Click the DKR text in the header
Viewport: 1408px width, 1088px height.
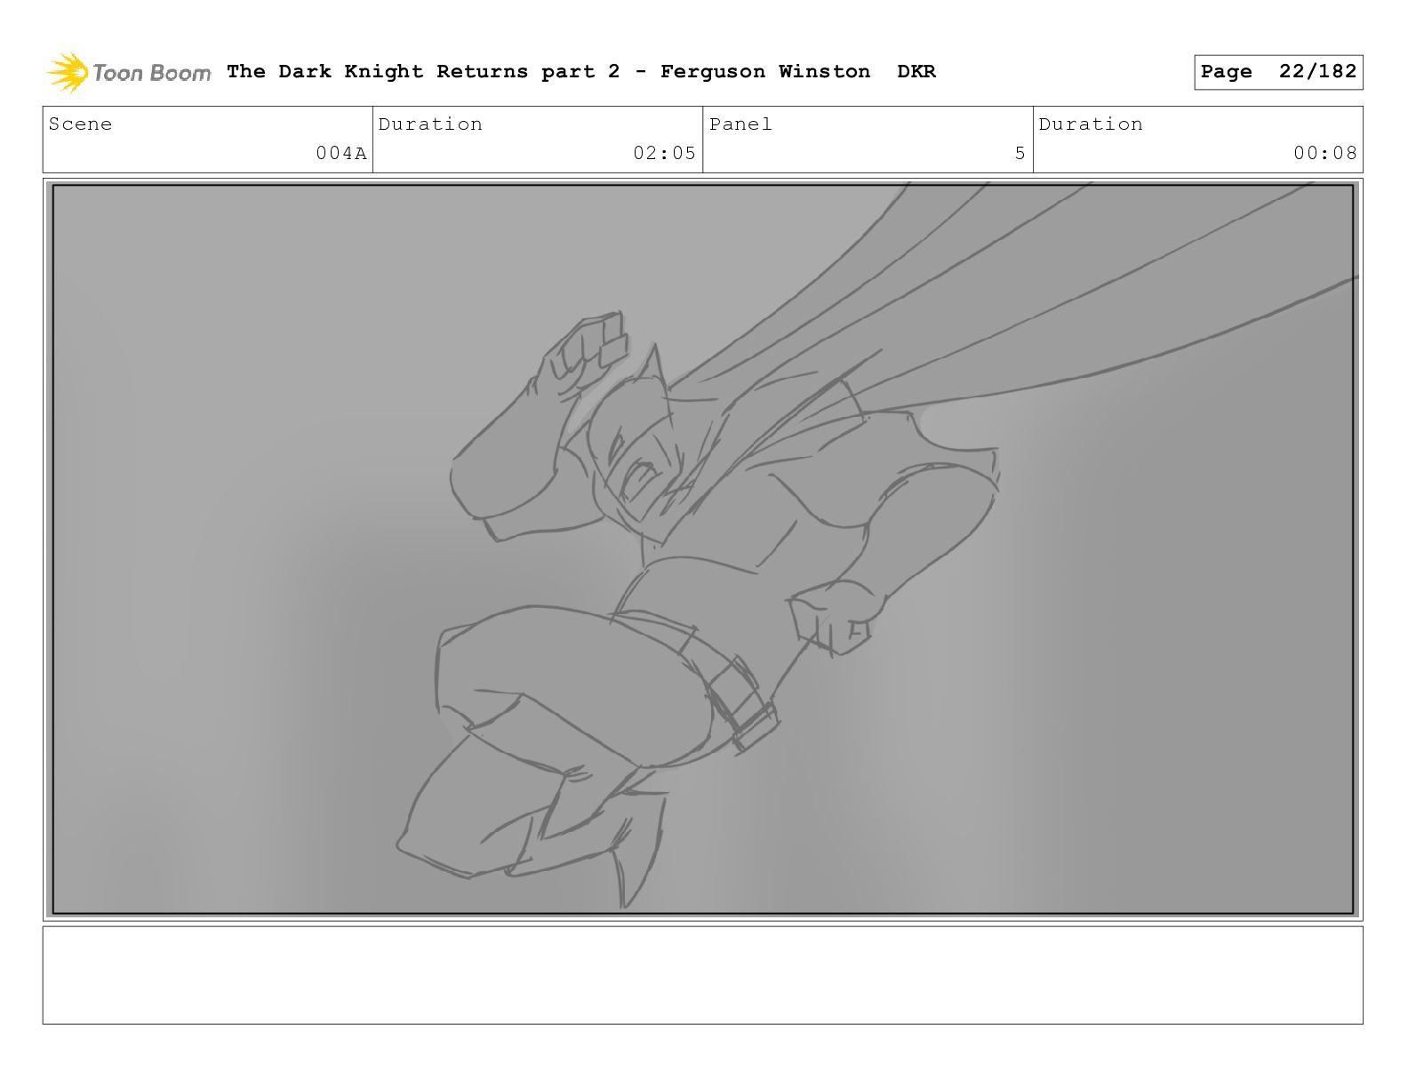[916, 71]
